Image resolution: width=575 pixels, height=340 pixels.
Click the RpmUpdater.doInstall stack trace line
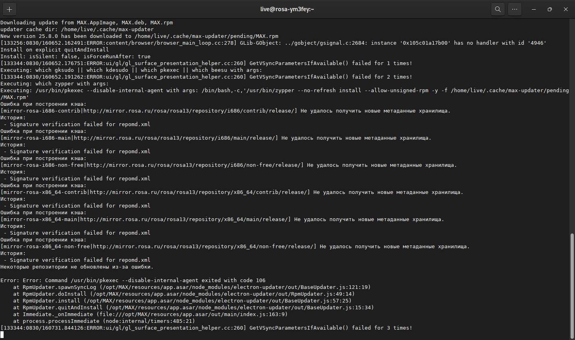pos(184,294)
